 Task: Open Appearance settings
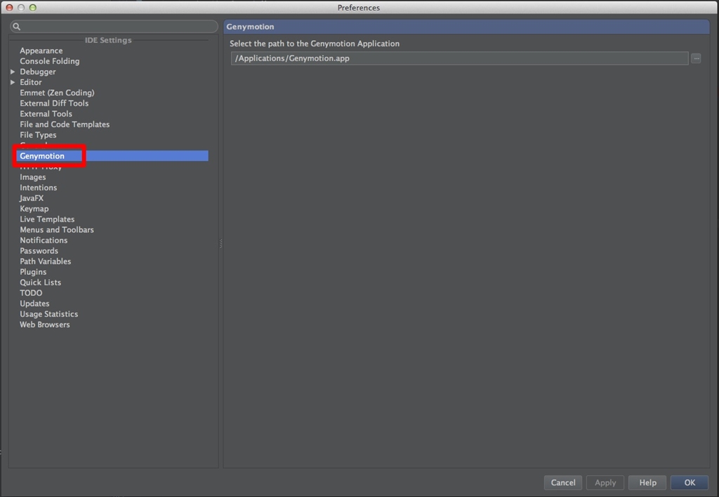pos(41,51)
